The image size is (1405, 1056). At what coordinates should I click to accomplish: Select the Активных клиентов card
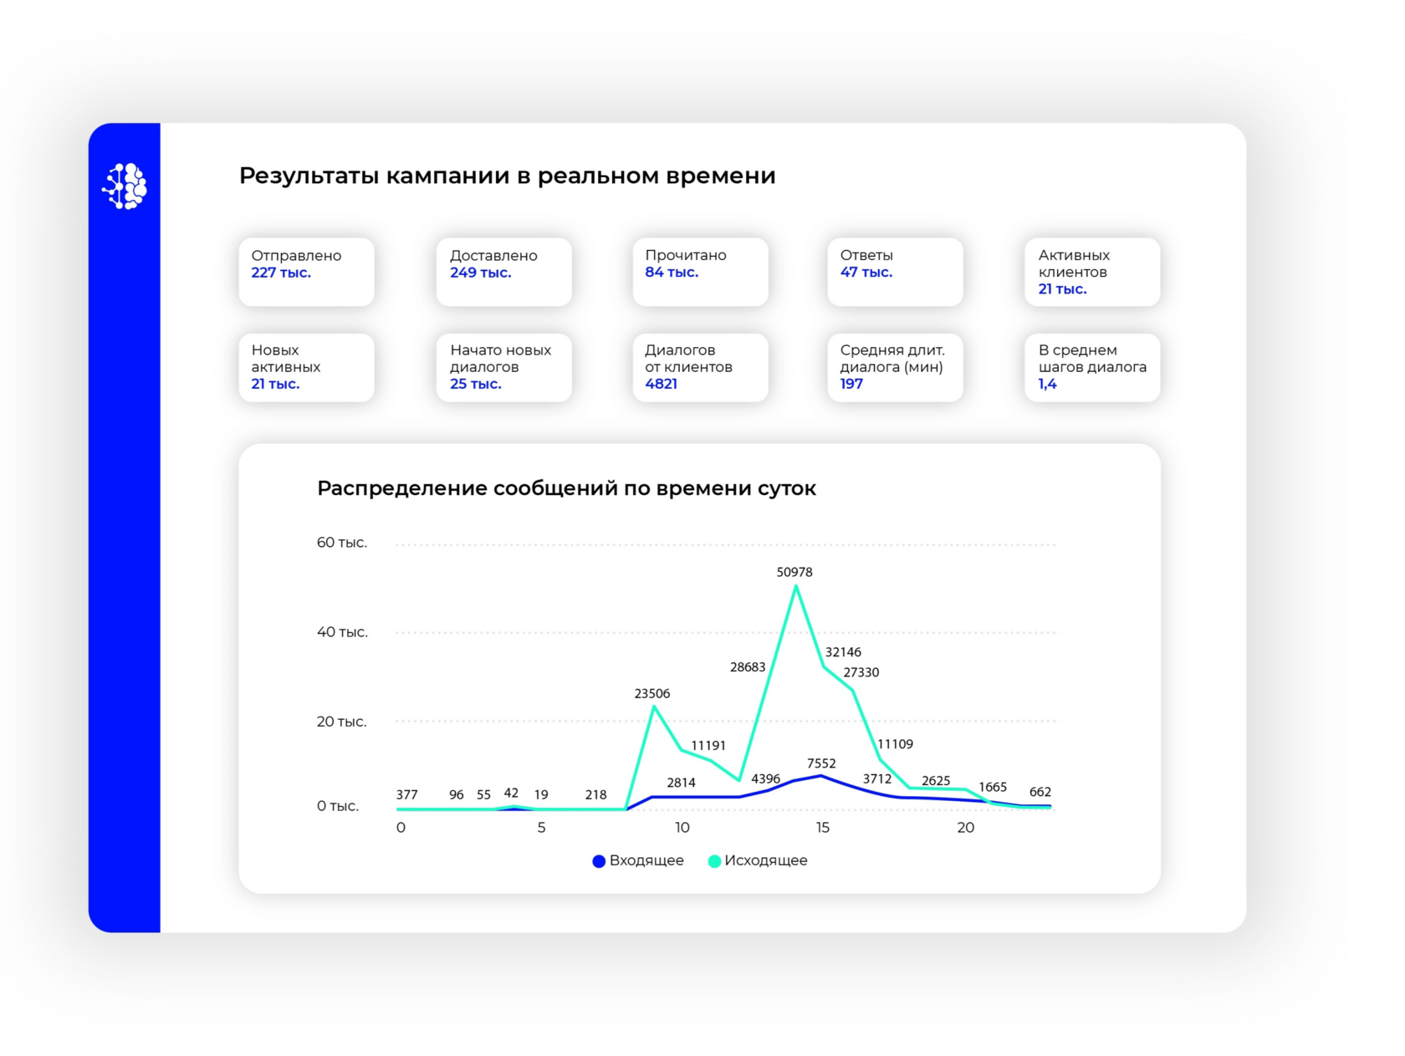[1092, 272]
